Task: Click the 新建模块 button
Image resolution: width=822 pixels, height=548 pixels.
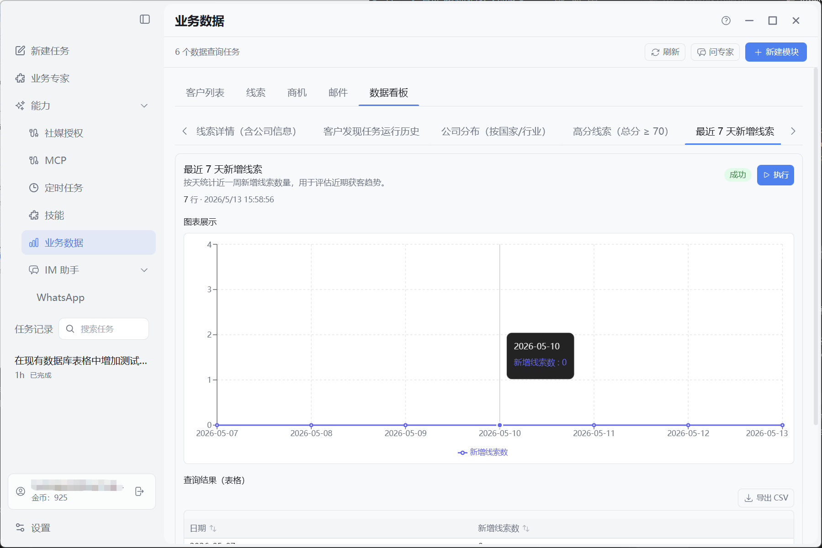Action: (776, 52)
